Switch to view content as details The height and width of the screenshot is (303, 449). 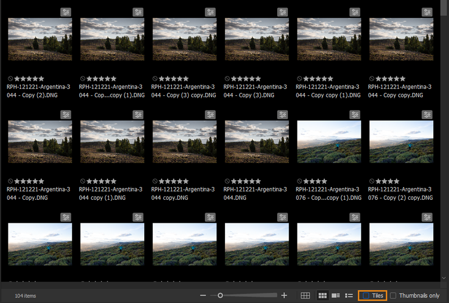[x=336, y=296]
